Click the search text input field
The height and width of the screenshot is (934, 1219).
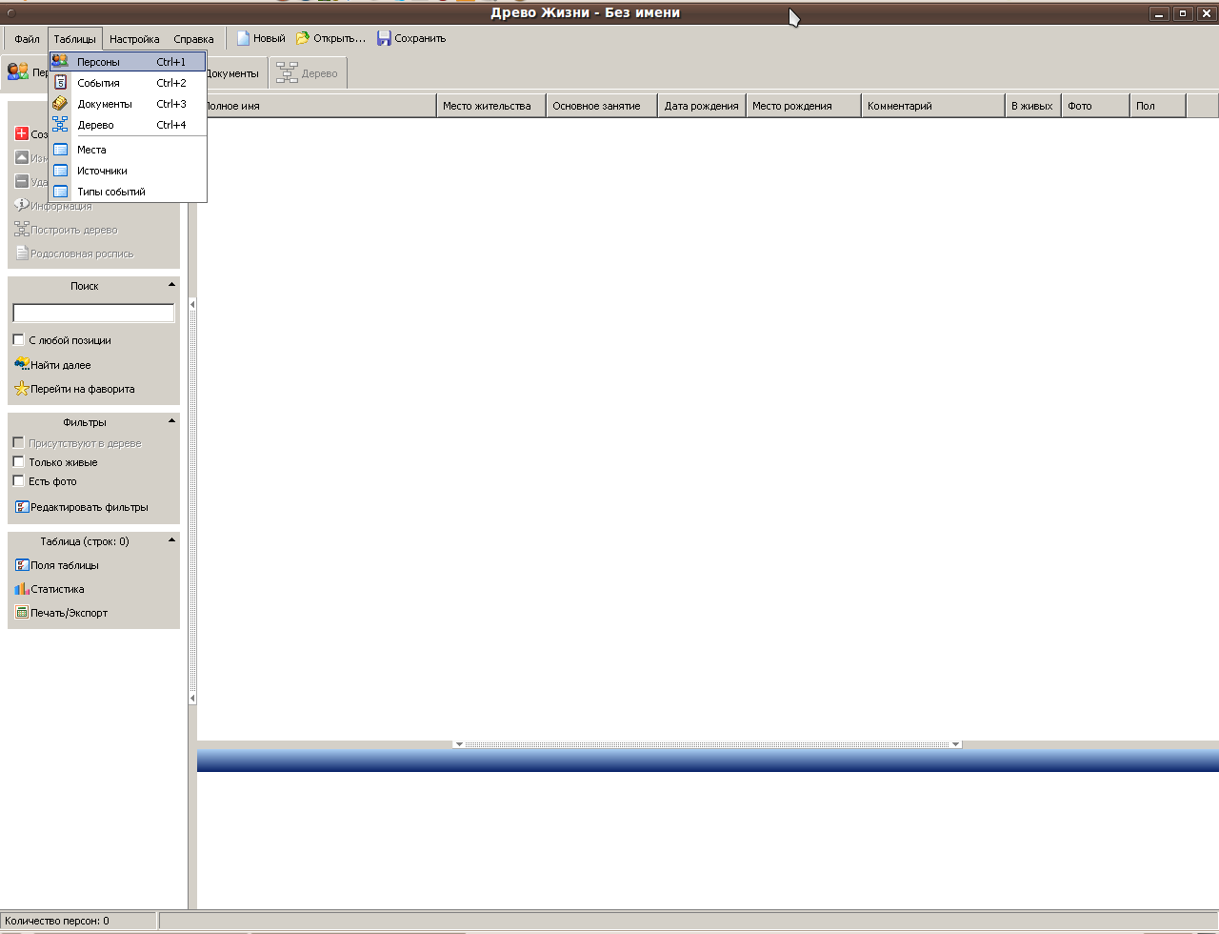pyautogui.click(x=93, y=313)
